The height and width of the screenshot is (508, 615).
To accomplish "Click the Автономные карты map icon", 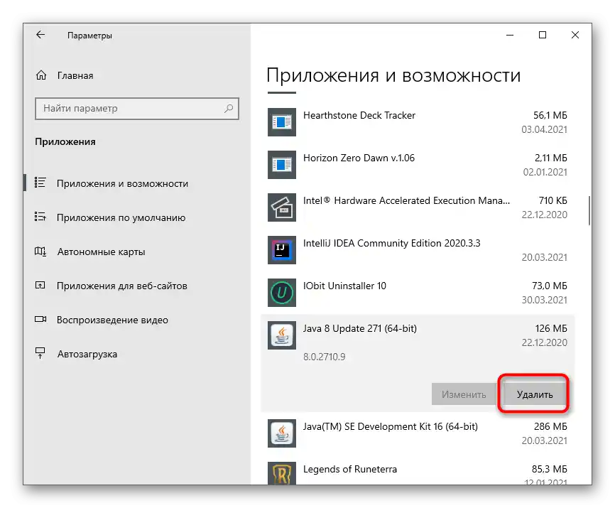I will pos(40,251).
